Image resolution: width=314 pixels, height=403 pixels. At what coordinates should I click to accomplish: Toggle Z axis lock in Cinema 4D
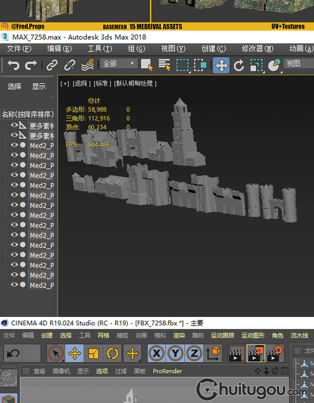pos(194,353)
